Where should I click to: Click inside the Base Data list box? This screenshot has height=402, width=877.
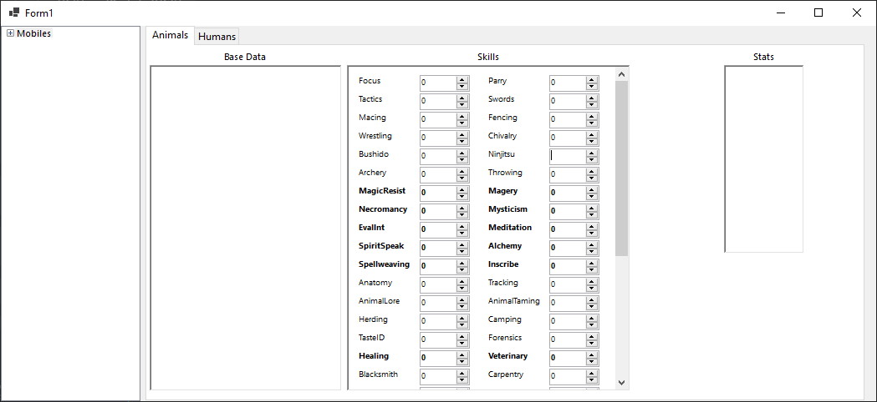tap(245, 227)
